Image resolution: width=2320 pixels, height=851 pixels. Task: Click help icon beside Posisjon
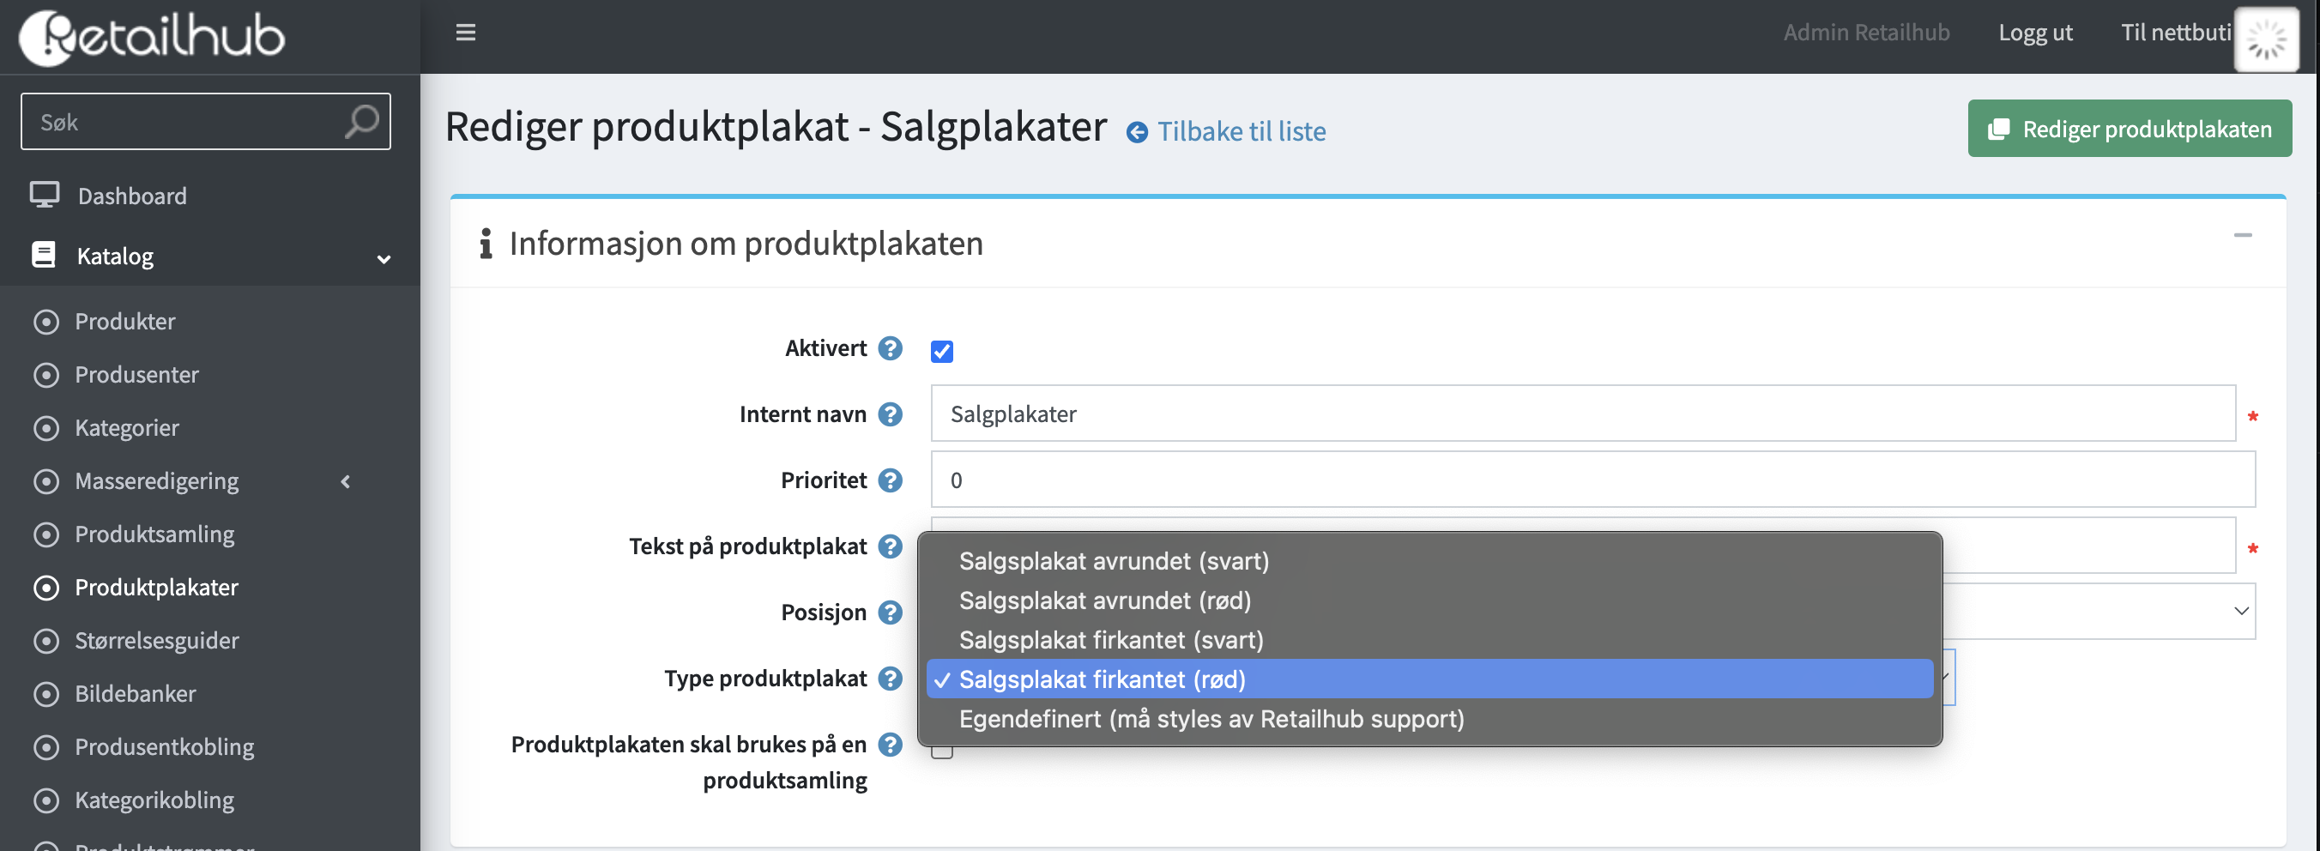(890, 613)
